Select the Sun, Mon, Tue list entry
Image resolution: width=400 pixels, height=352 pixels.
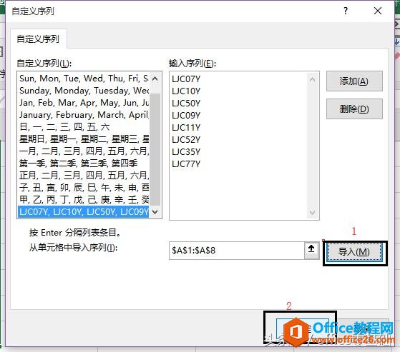tap(84, 79)
